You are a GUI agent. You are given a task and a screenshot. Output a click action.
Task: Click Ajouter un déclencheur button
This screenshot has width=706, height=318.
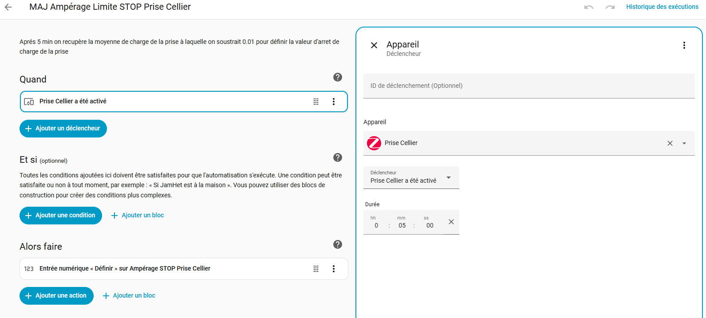[63, 129]
